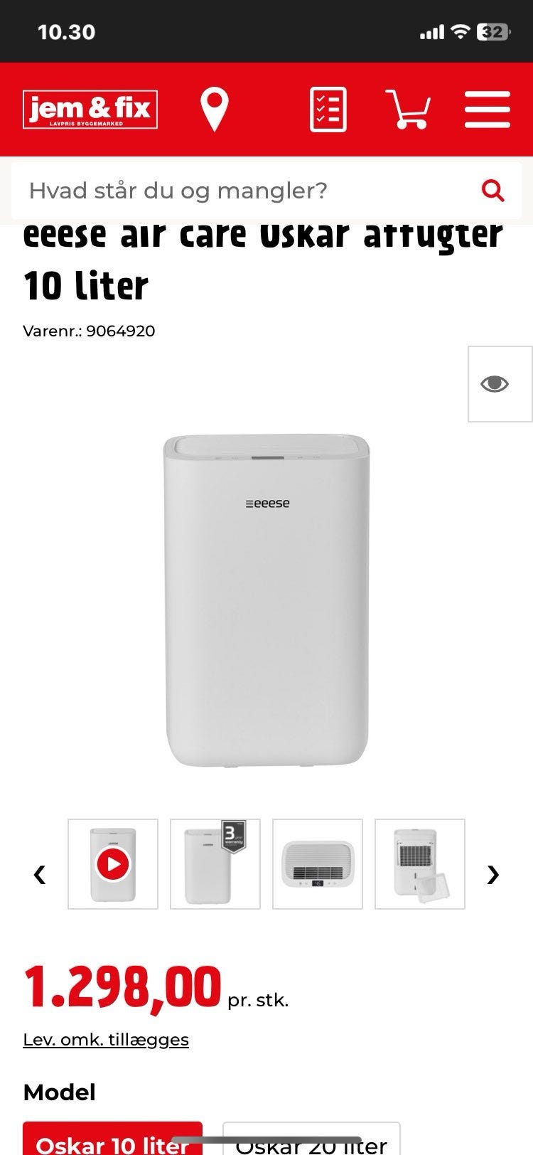Image resolution: width=533 pixels, height=1155 pixels.
Task: Click the red search magnifier icon
Action: 493,191
